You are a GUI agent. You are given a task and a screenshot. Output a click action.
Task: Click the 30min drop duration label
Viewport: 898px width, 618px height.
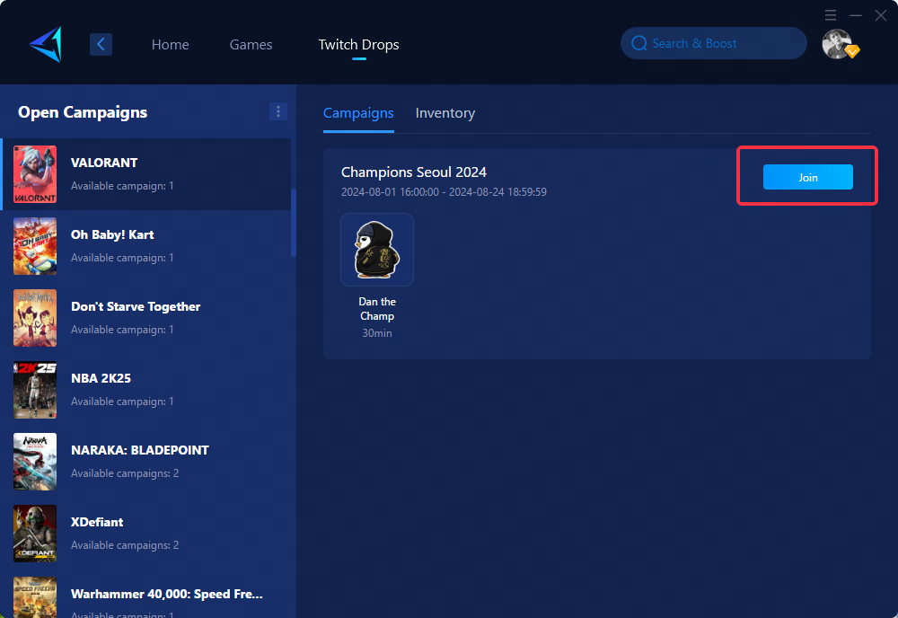pyautogui.click(x=377, y=332)
